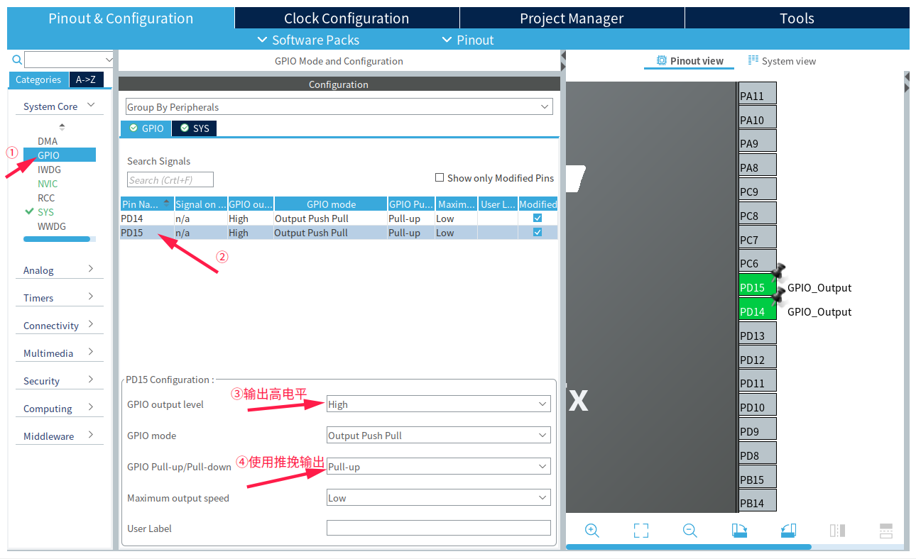The image size is (916, 559).
Task: Open the System view tab
Action: point(782,61)
